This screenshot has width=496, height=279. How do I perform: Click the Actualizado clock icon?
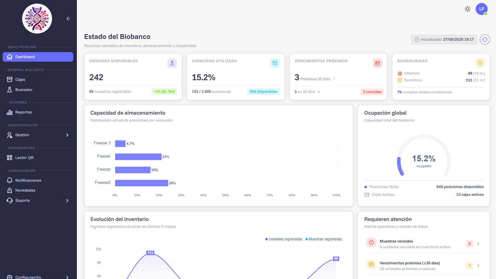417,40
